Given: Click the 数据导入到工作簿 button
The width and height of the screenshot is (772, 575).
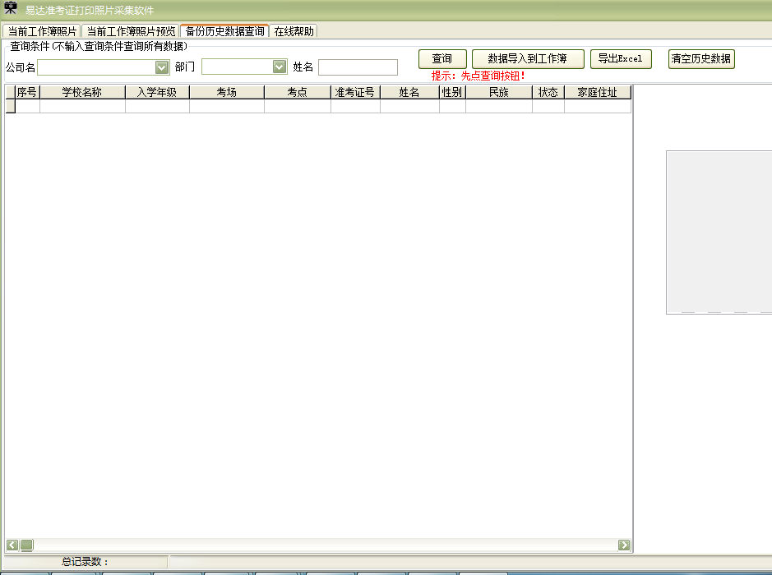Looking at the screenshot, I should [528, 59].
